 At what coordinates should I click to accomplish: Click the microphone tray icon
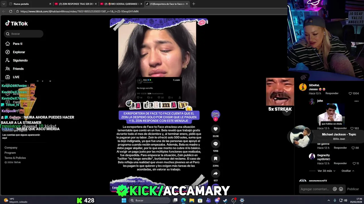335,200
